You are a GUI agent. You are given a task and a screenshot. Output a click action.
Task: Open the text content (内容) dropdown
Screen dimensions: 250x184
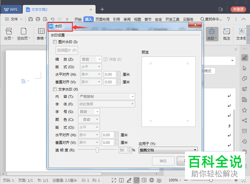[x=106, y=96]
